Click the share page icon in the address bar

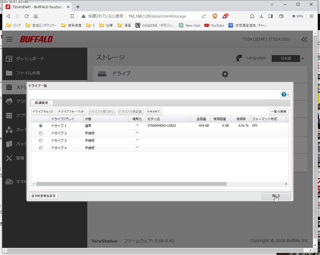point(204,16)
